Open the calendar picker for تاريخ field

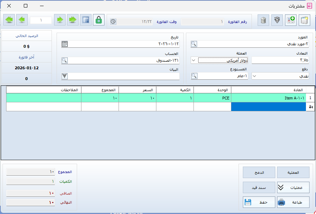(64, 44)
